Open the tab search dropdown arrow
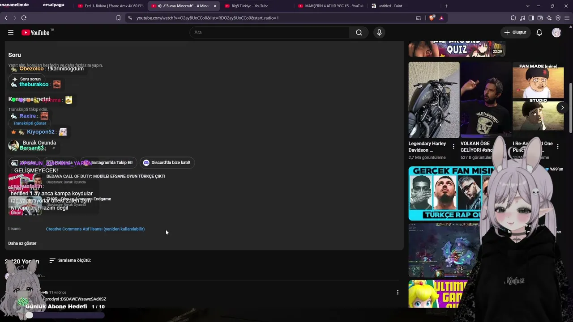 [x=528, y=6]
